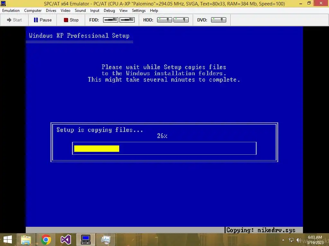Restore down the emulator window
This screenshot has width=329, height=246.
(x=309, y=3)
